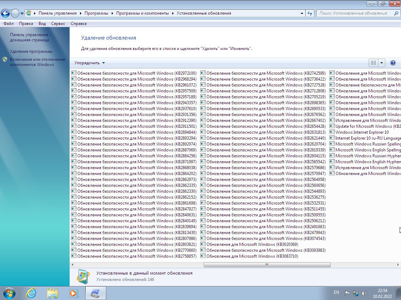Image resolution: width=401 pixels, height=300 pixels.
Task: Click the icon beside update KB2894844
Action: pos(74,132)
